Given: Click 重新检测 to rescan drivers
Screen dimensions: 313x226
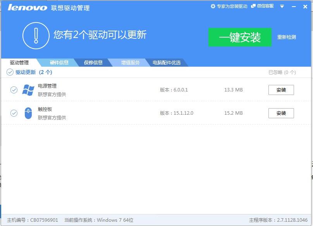Looking at the screenshot, I should pos(286,37).
